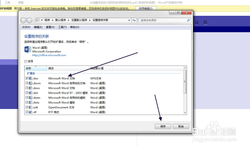The height and width of the screenshot is (148, 250).
Task: Expand the breadcrumb arrow after 程序
Action: [x=52, y=20]
